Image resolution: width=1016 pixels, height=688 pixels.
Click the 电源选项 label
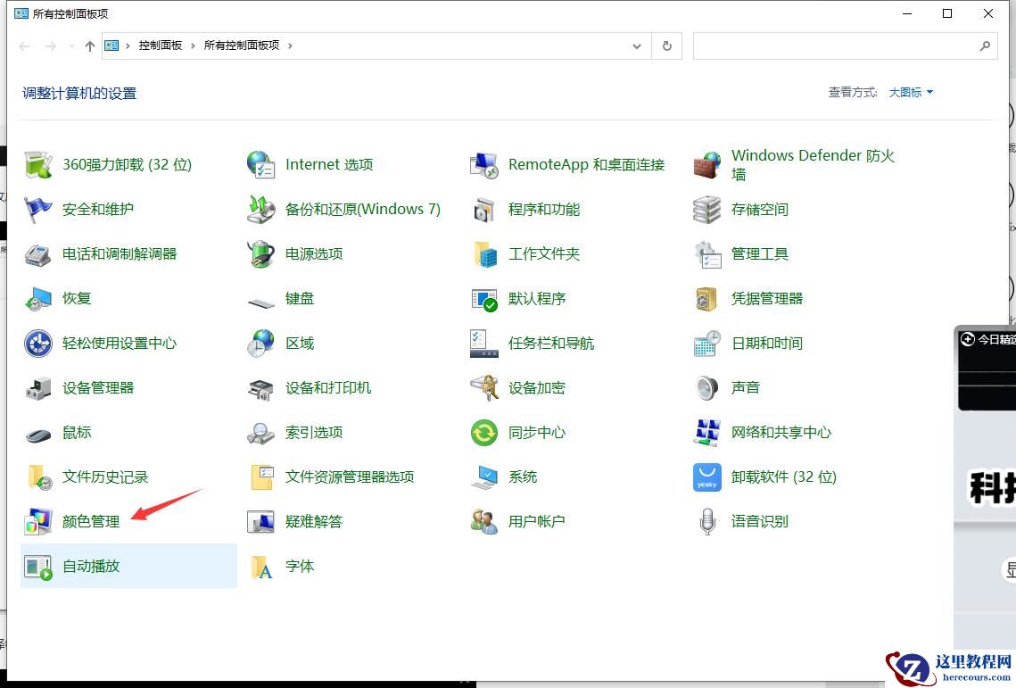314,254
